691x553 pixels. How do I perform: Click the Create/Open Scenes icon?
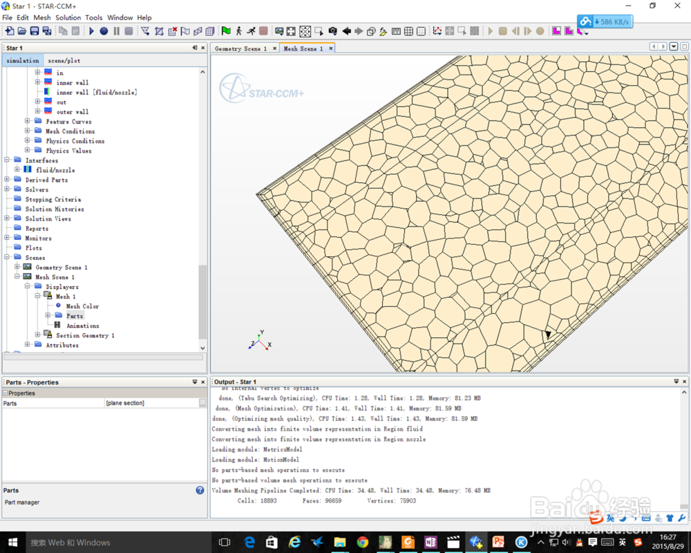(279, 31)
